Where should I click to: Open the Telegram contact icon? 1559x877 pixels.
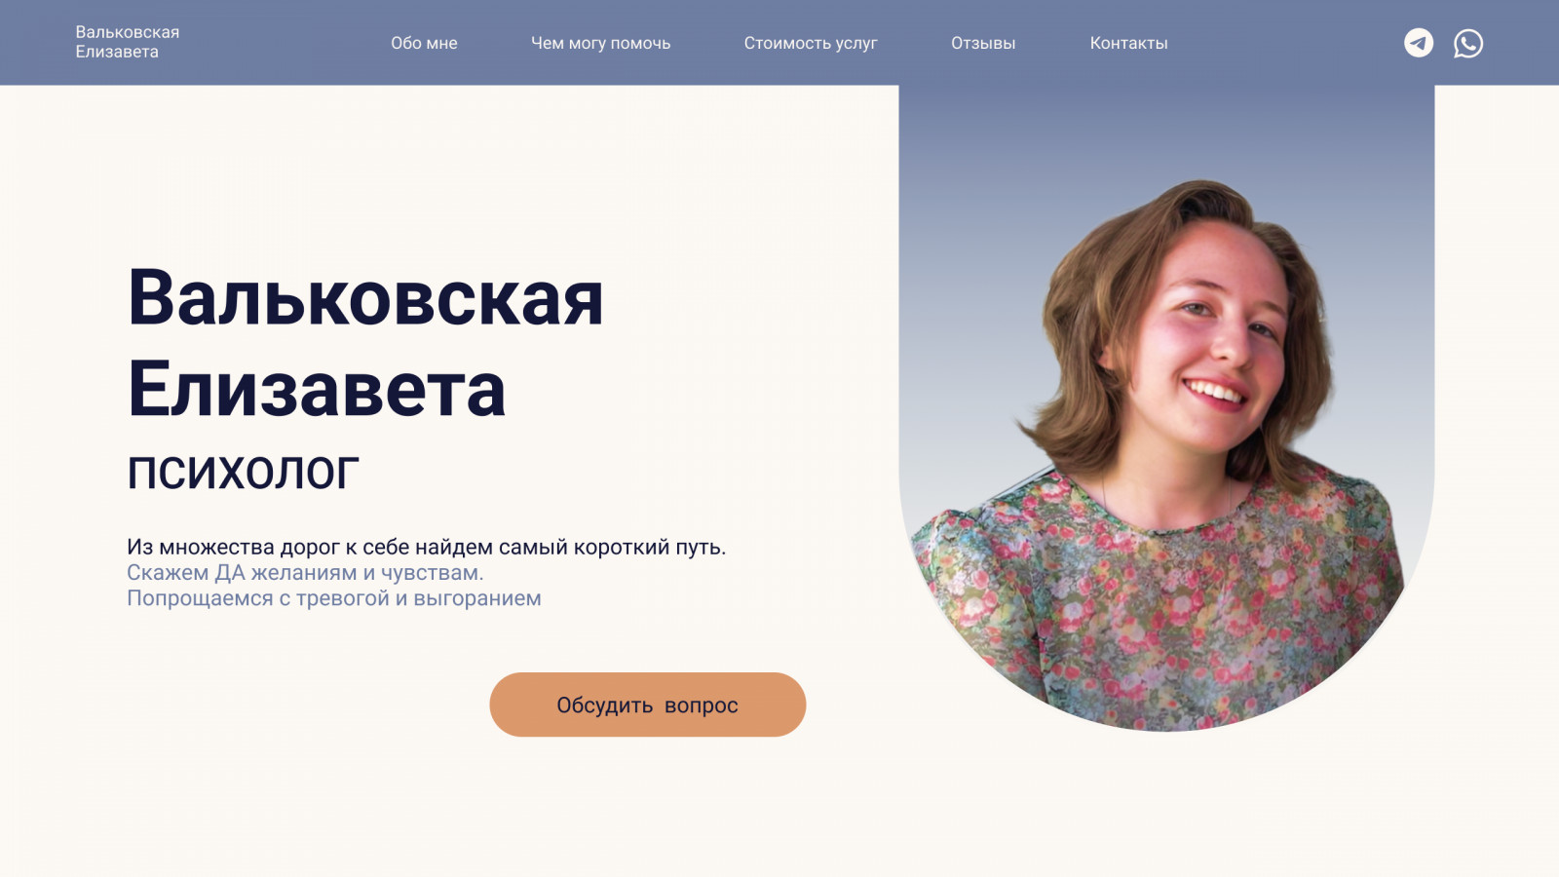tap(1419, 43)
